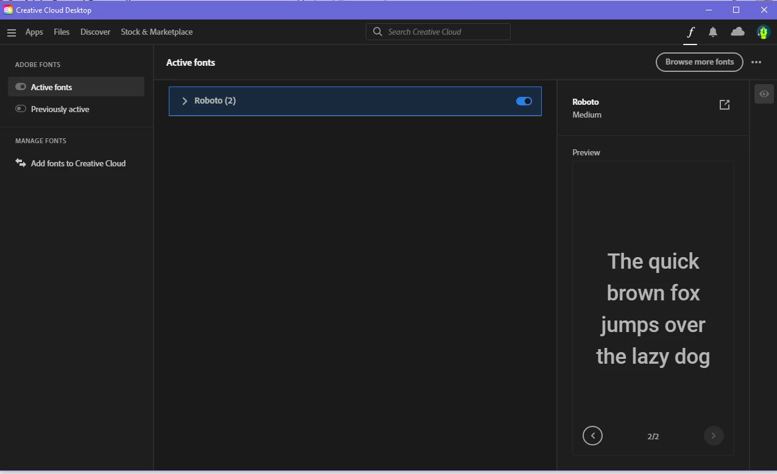Open the Fonts script f icon
This screenshot has height=474, width=777.
[x=690, y=32]
